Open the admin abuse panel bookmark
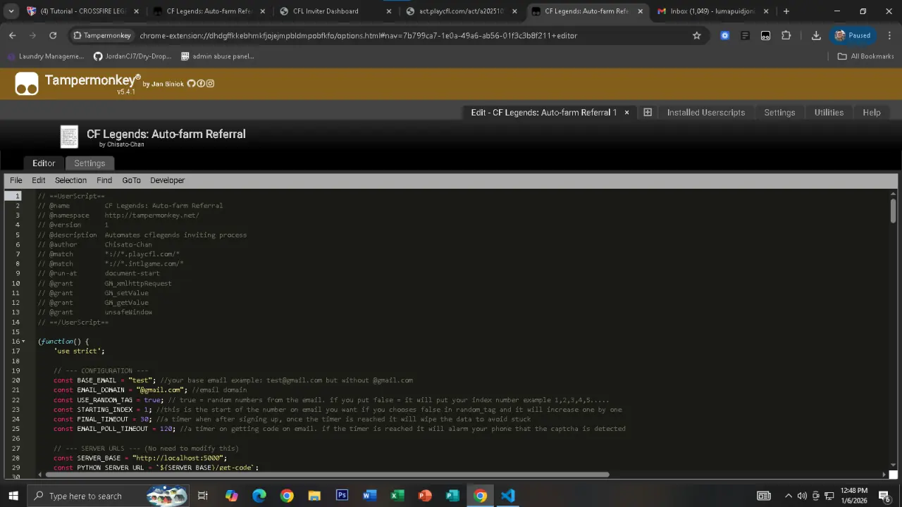 tap(218, 56)
